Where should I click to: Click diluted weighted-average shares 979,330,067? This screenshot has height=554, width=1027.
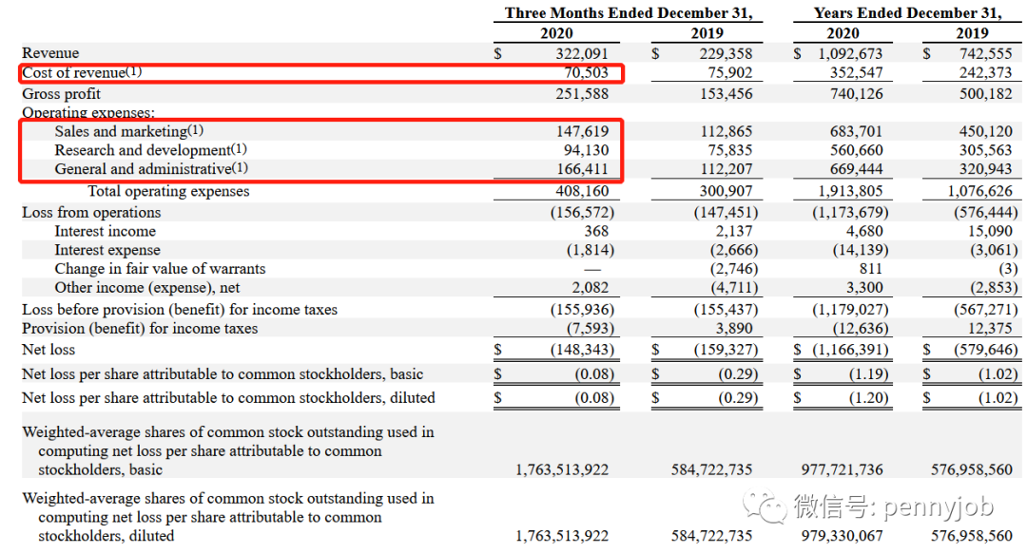tap(843, 536)
